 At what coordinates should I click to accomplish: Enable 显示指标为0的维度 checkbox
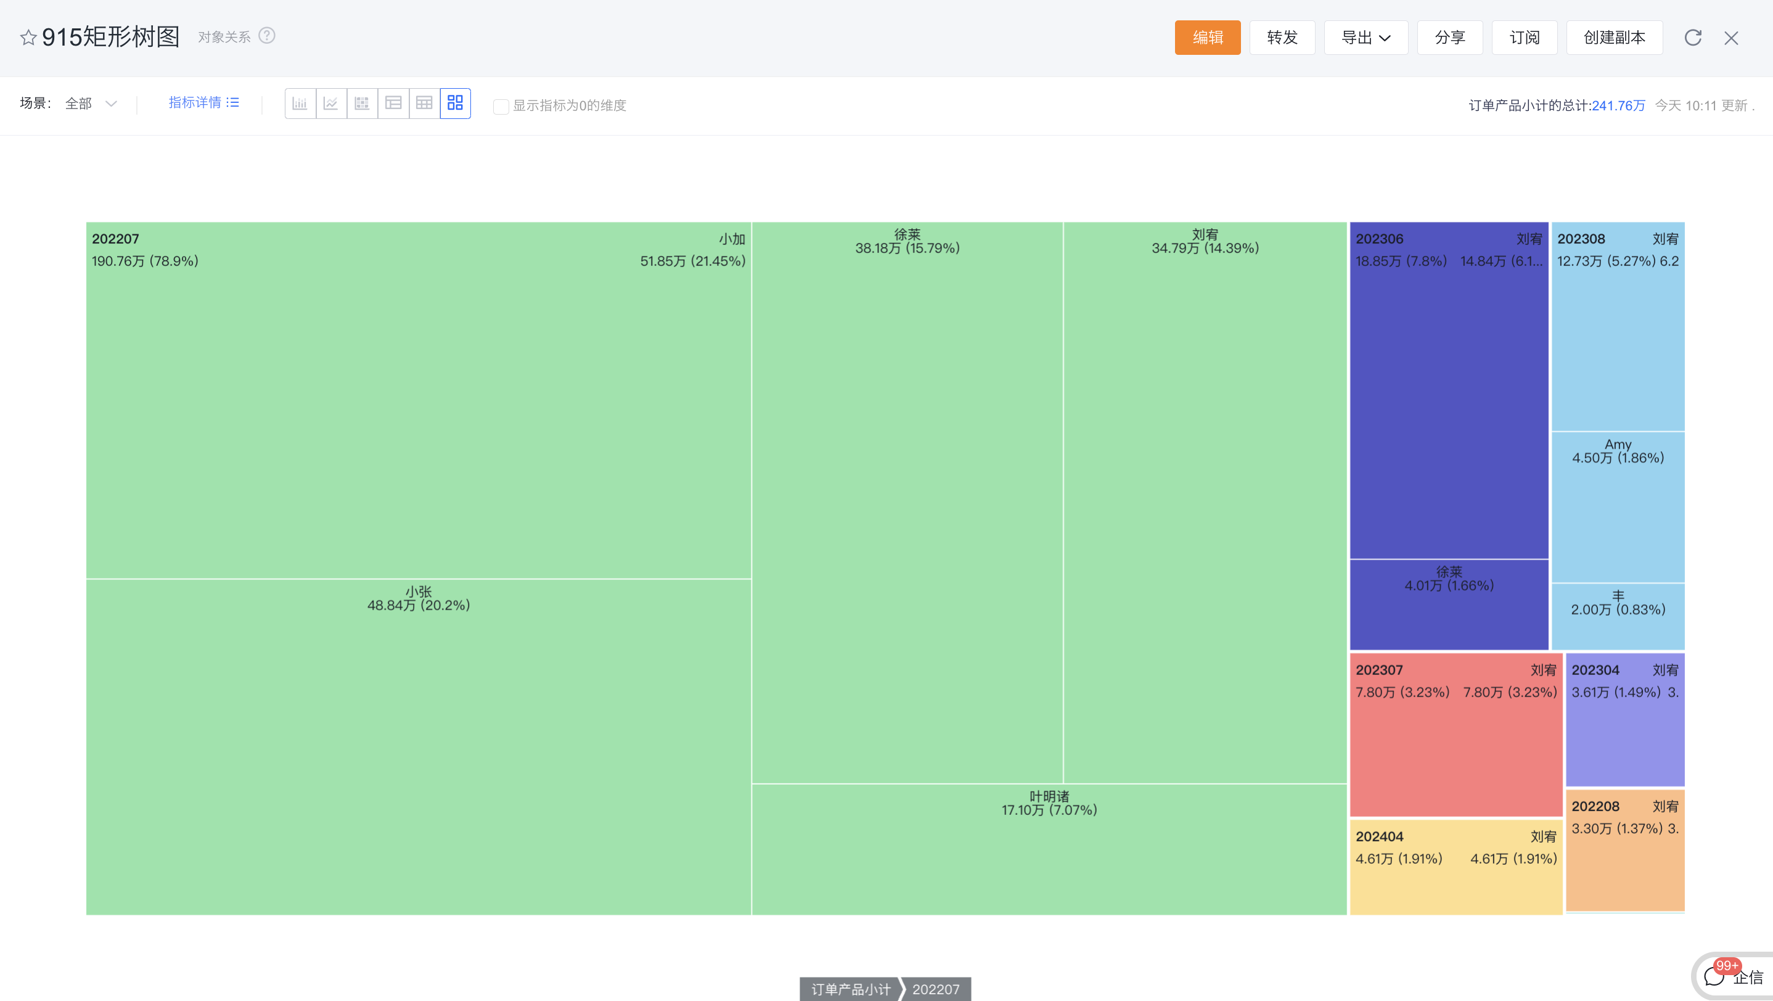pyautogui.click(x=501, y=106)
